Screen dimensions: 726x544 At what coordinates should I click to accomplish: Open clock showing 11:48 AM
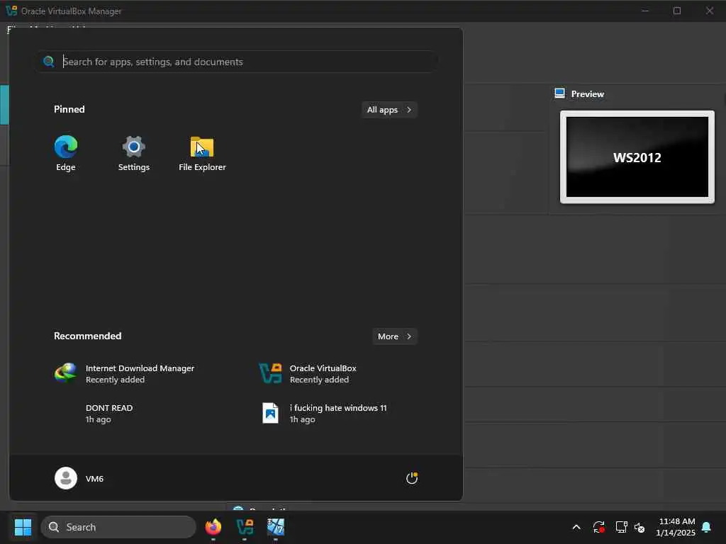676,527
